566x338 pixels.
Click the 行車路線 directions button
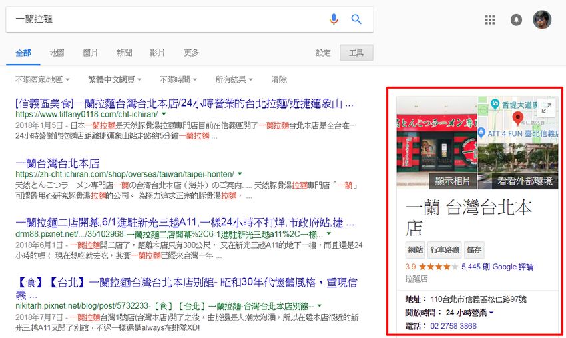tap(445, 250)
